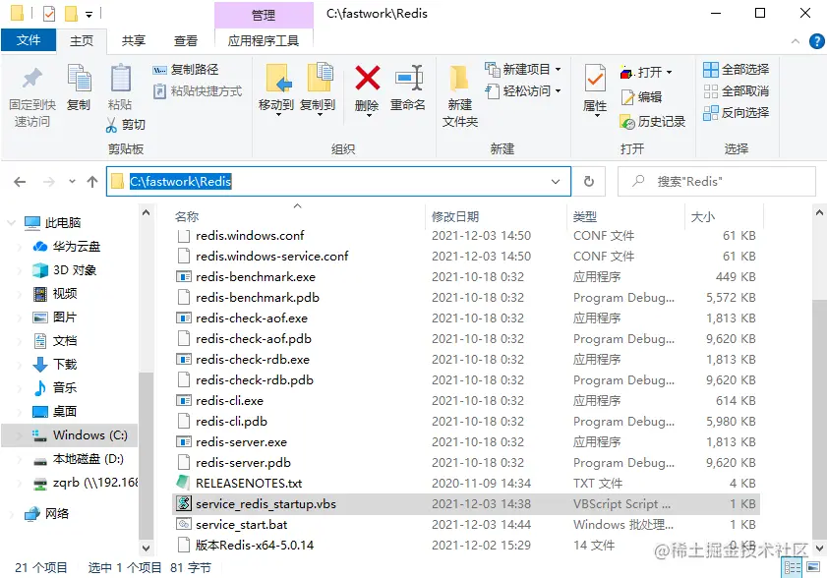Click Paste shortcut (粘贴快捷方式)

pos(198,91)
